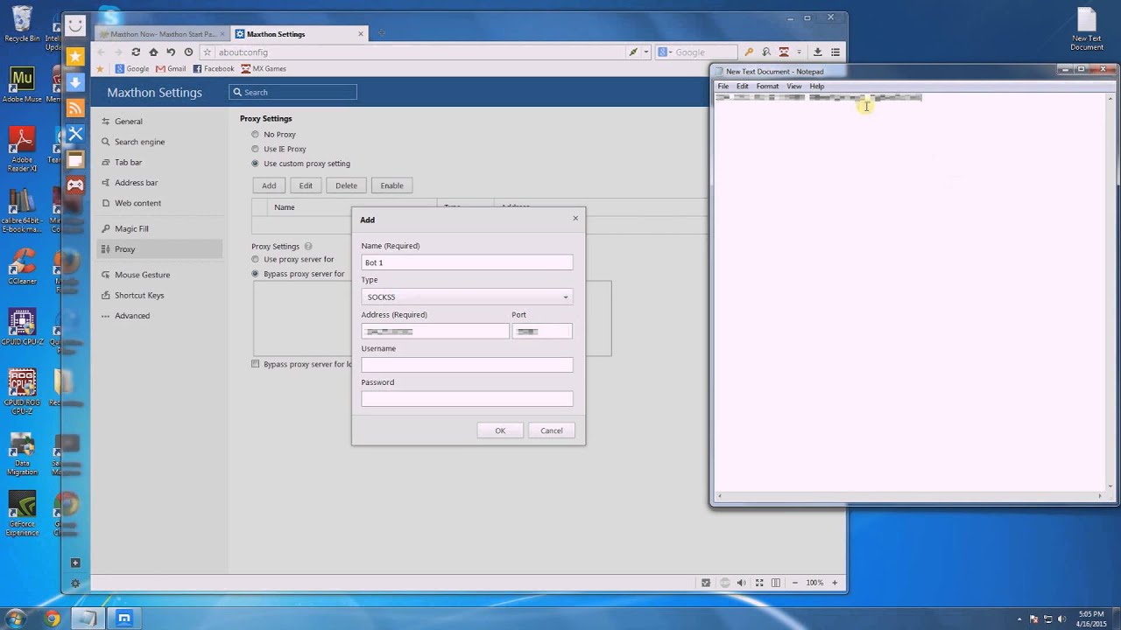The width and height of the screenshot is (1121, 630).
Task: Open Notepad Format menu
Action: (767, 86)
